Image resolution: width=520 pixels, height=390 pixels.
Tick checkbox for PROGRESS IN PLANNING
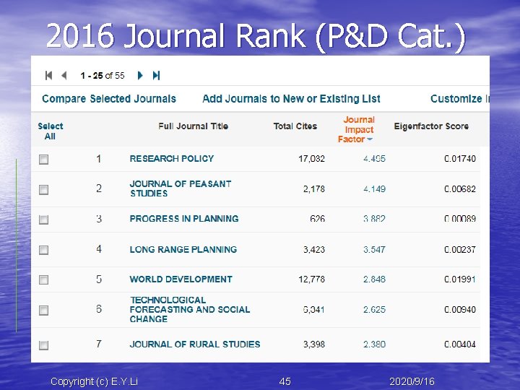click(x=44, y=220)
